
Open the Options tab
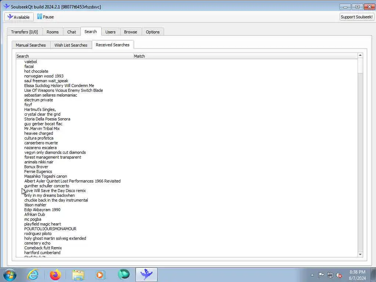pos(152,32)
